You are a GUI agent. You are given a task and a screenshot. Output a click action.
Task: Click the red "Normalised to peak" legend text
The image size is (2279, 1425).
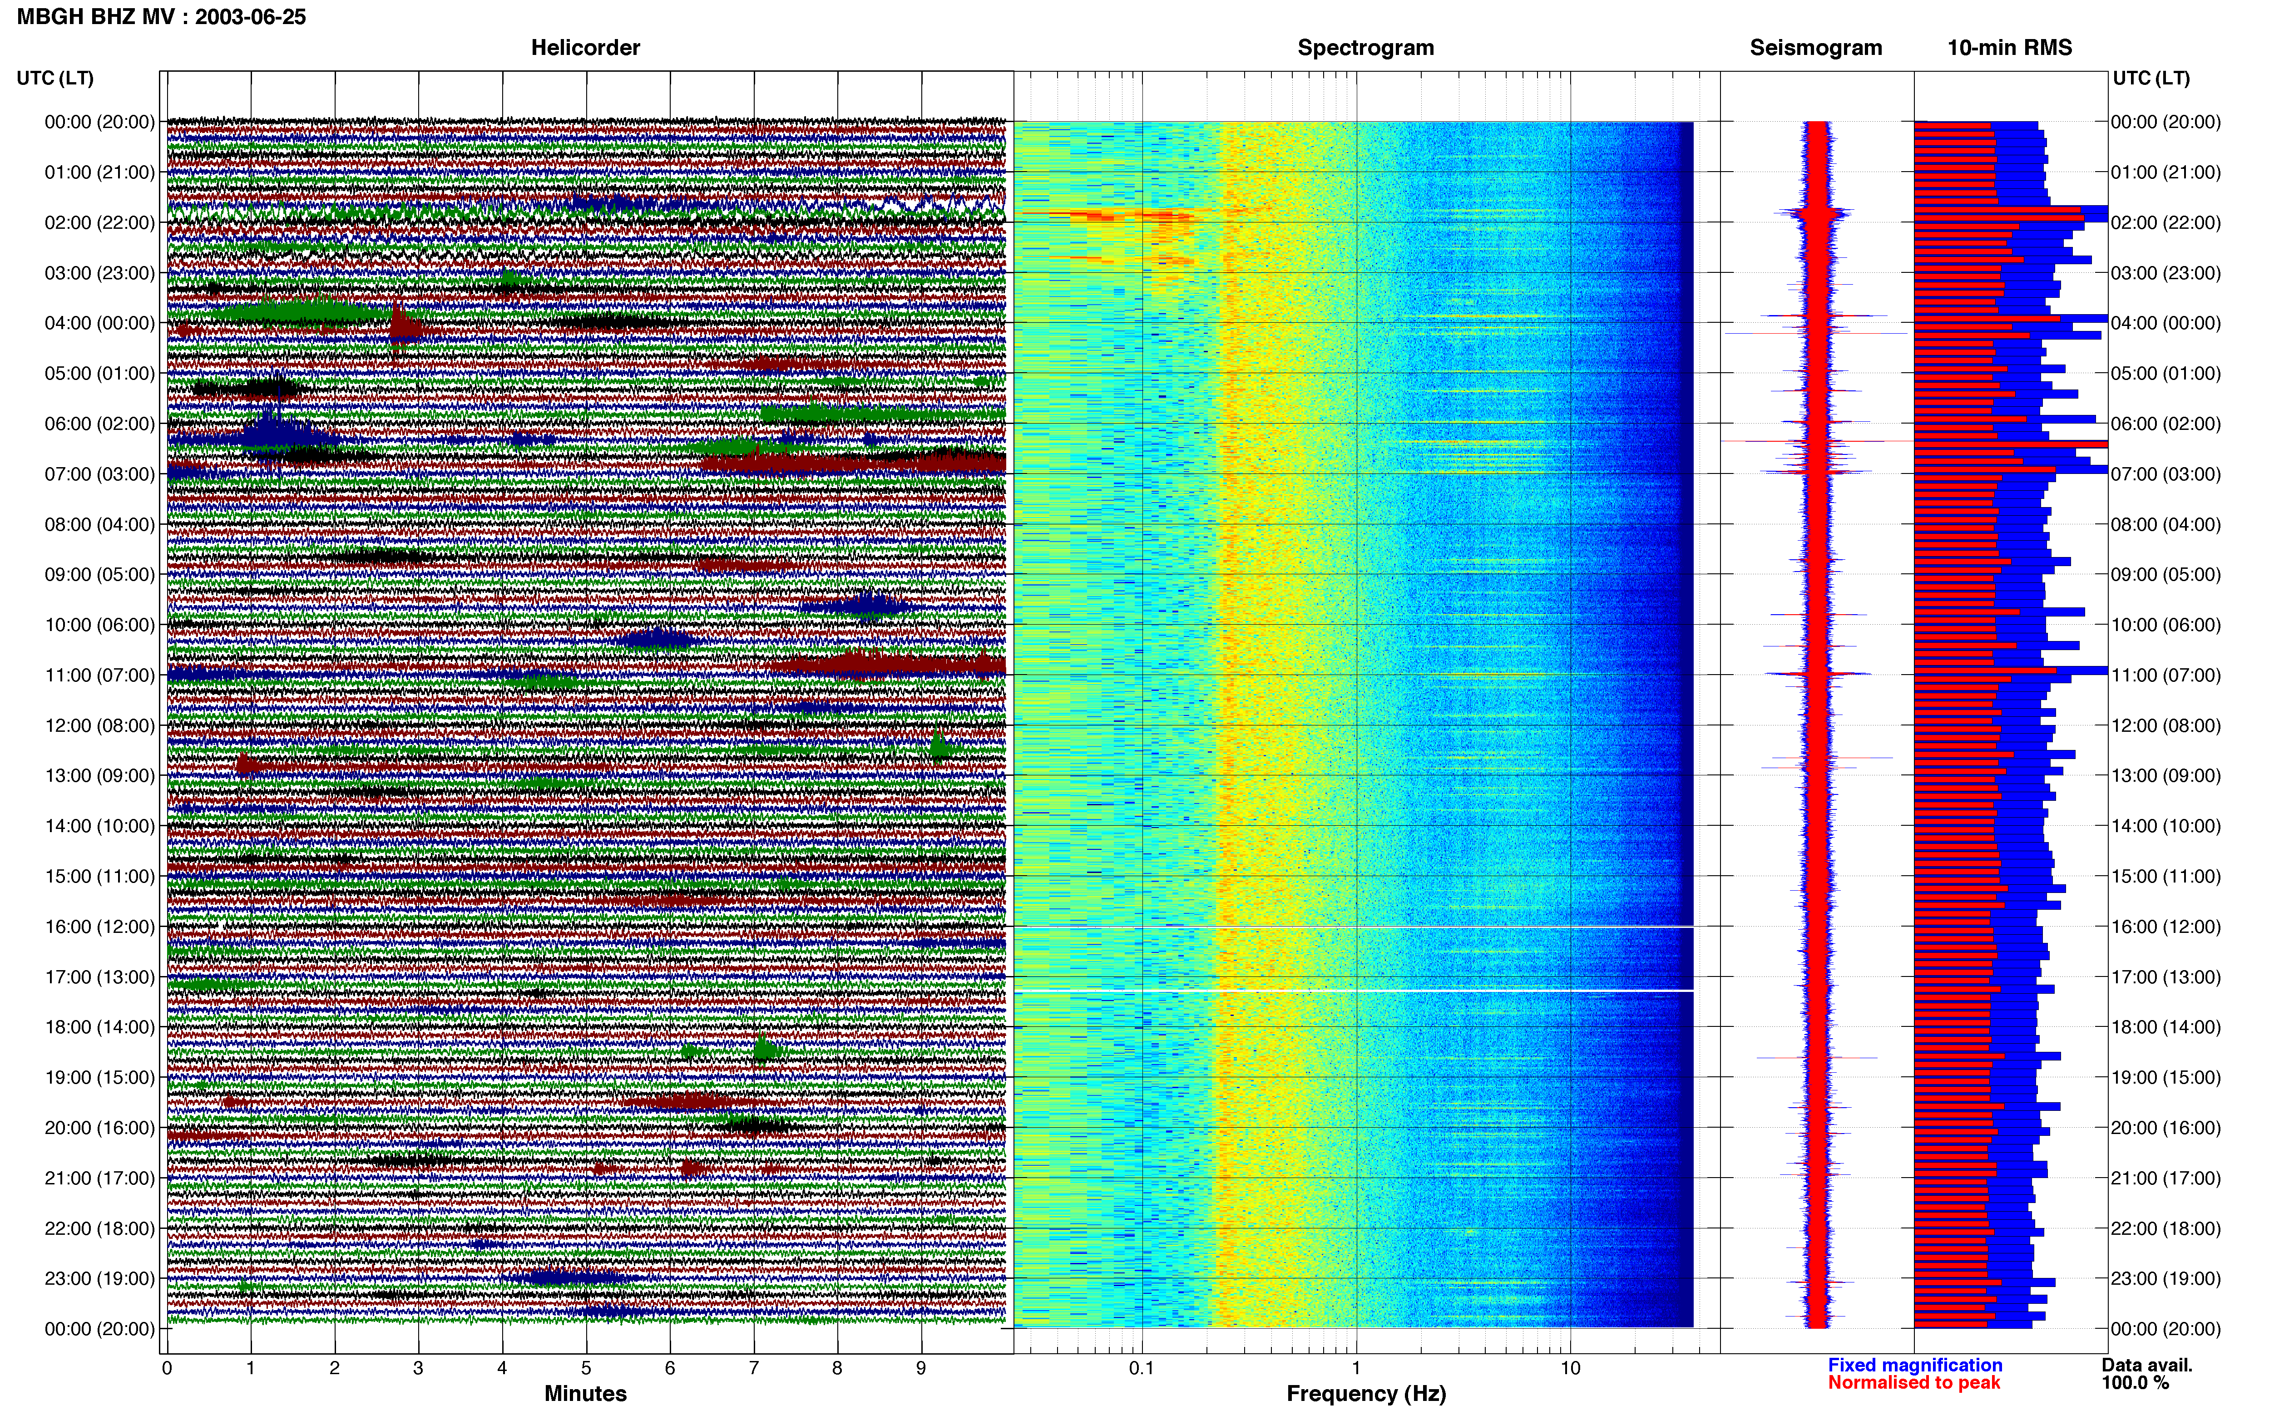coord(1913,1383)
